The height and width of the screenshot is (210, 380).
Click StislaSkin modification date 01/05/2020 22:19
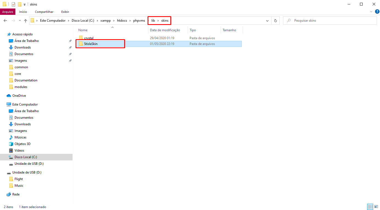point(162,44)
